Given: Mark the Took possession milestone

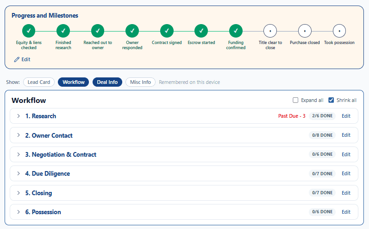Looking at the screenshot, I should pyautogui.click(x=339, y=31).
